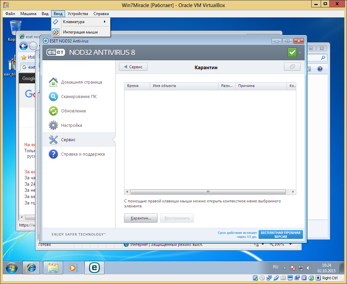
Task: Click the Сервис wrench tools icon
Action: click(x=53, y=140)
